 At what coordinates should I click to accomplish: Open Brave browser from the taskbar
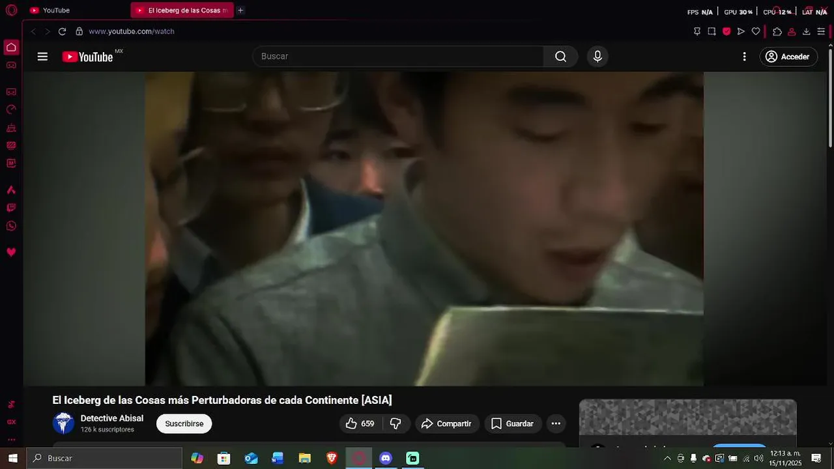(x=332, y=458)
